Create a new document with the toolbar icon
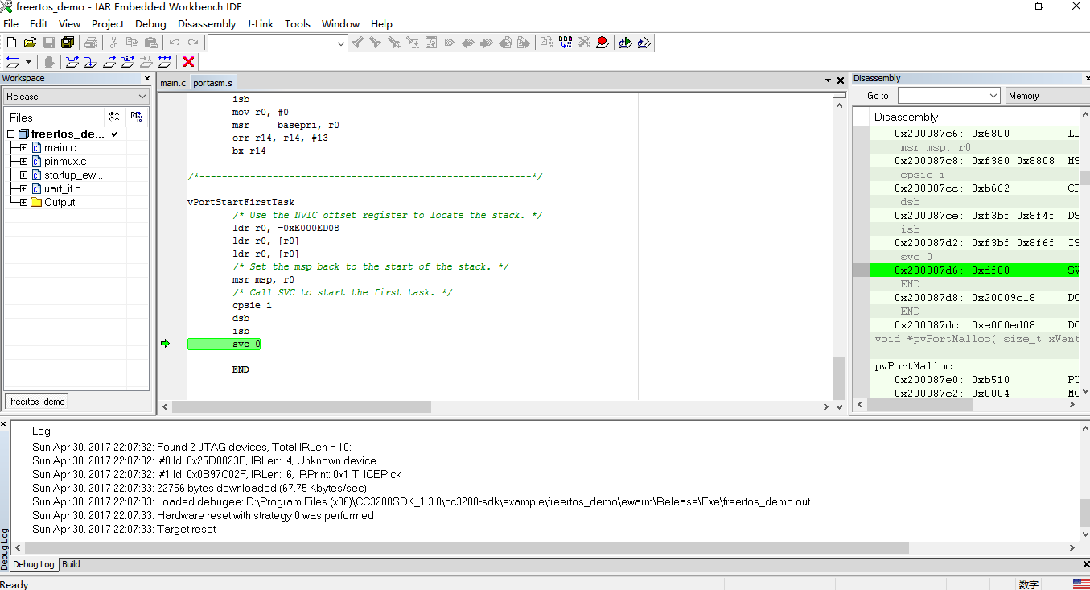 pyautogui.click(x=11, y=43)
